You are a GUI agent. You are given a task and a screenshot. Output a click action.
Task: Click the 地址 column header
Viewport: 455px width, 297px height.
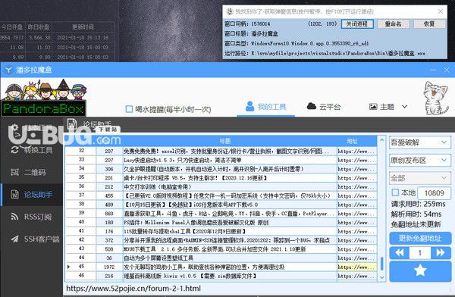click(352, 141)
